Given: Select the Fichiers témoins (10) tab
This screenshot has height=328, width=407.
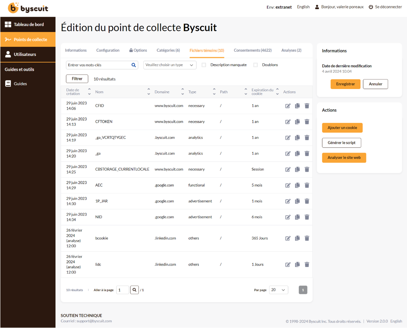Looking at the screenshot, I should click(207, 50).
